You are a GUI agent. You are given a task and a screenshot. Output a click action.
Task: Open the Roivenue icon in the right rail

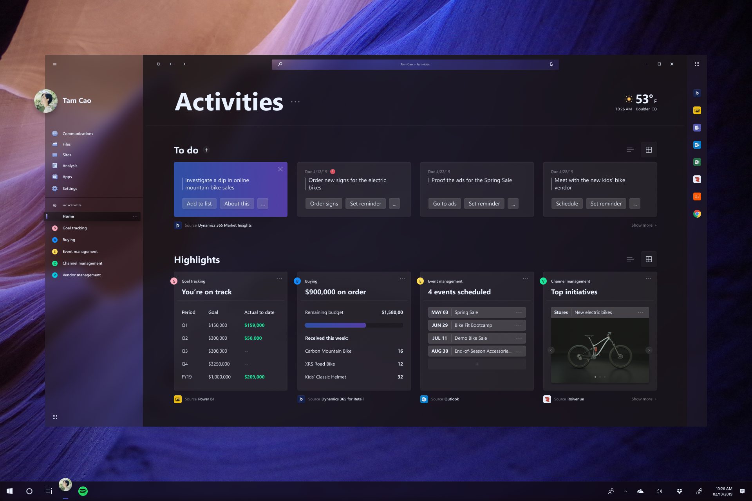[x=697, y=179]
